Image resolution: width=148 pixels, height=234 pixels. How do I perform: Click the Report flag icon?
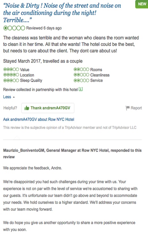(128, 108)
